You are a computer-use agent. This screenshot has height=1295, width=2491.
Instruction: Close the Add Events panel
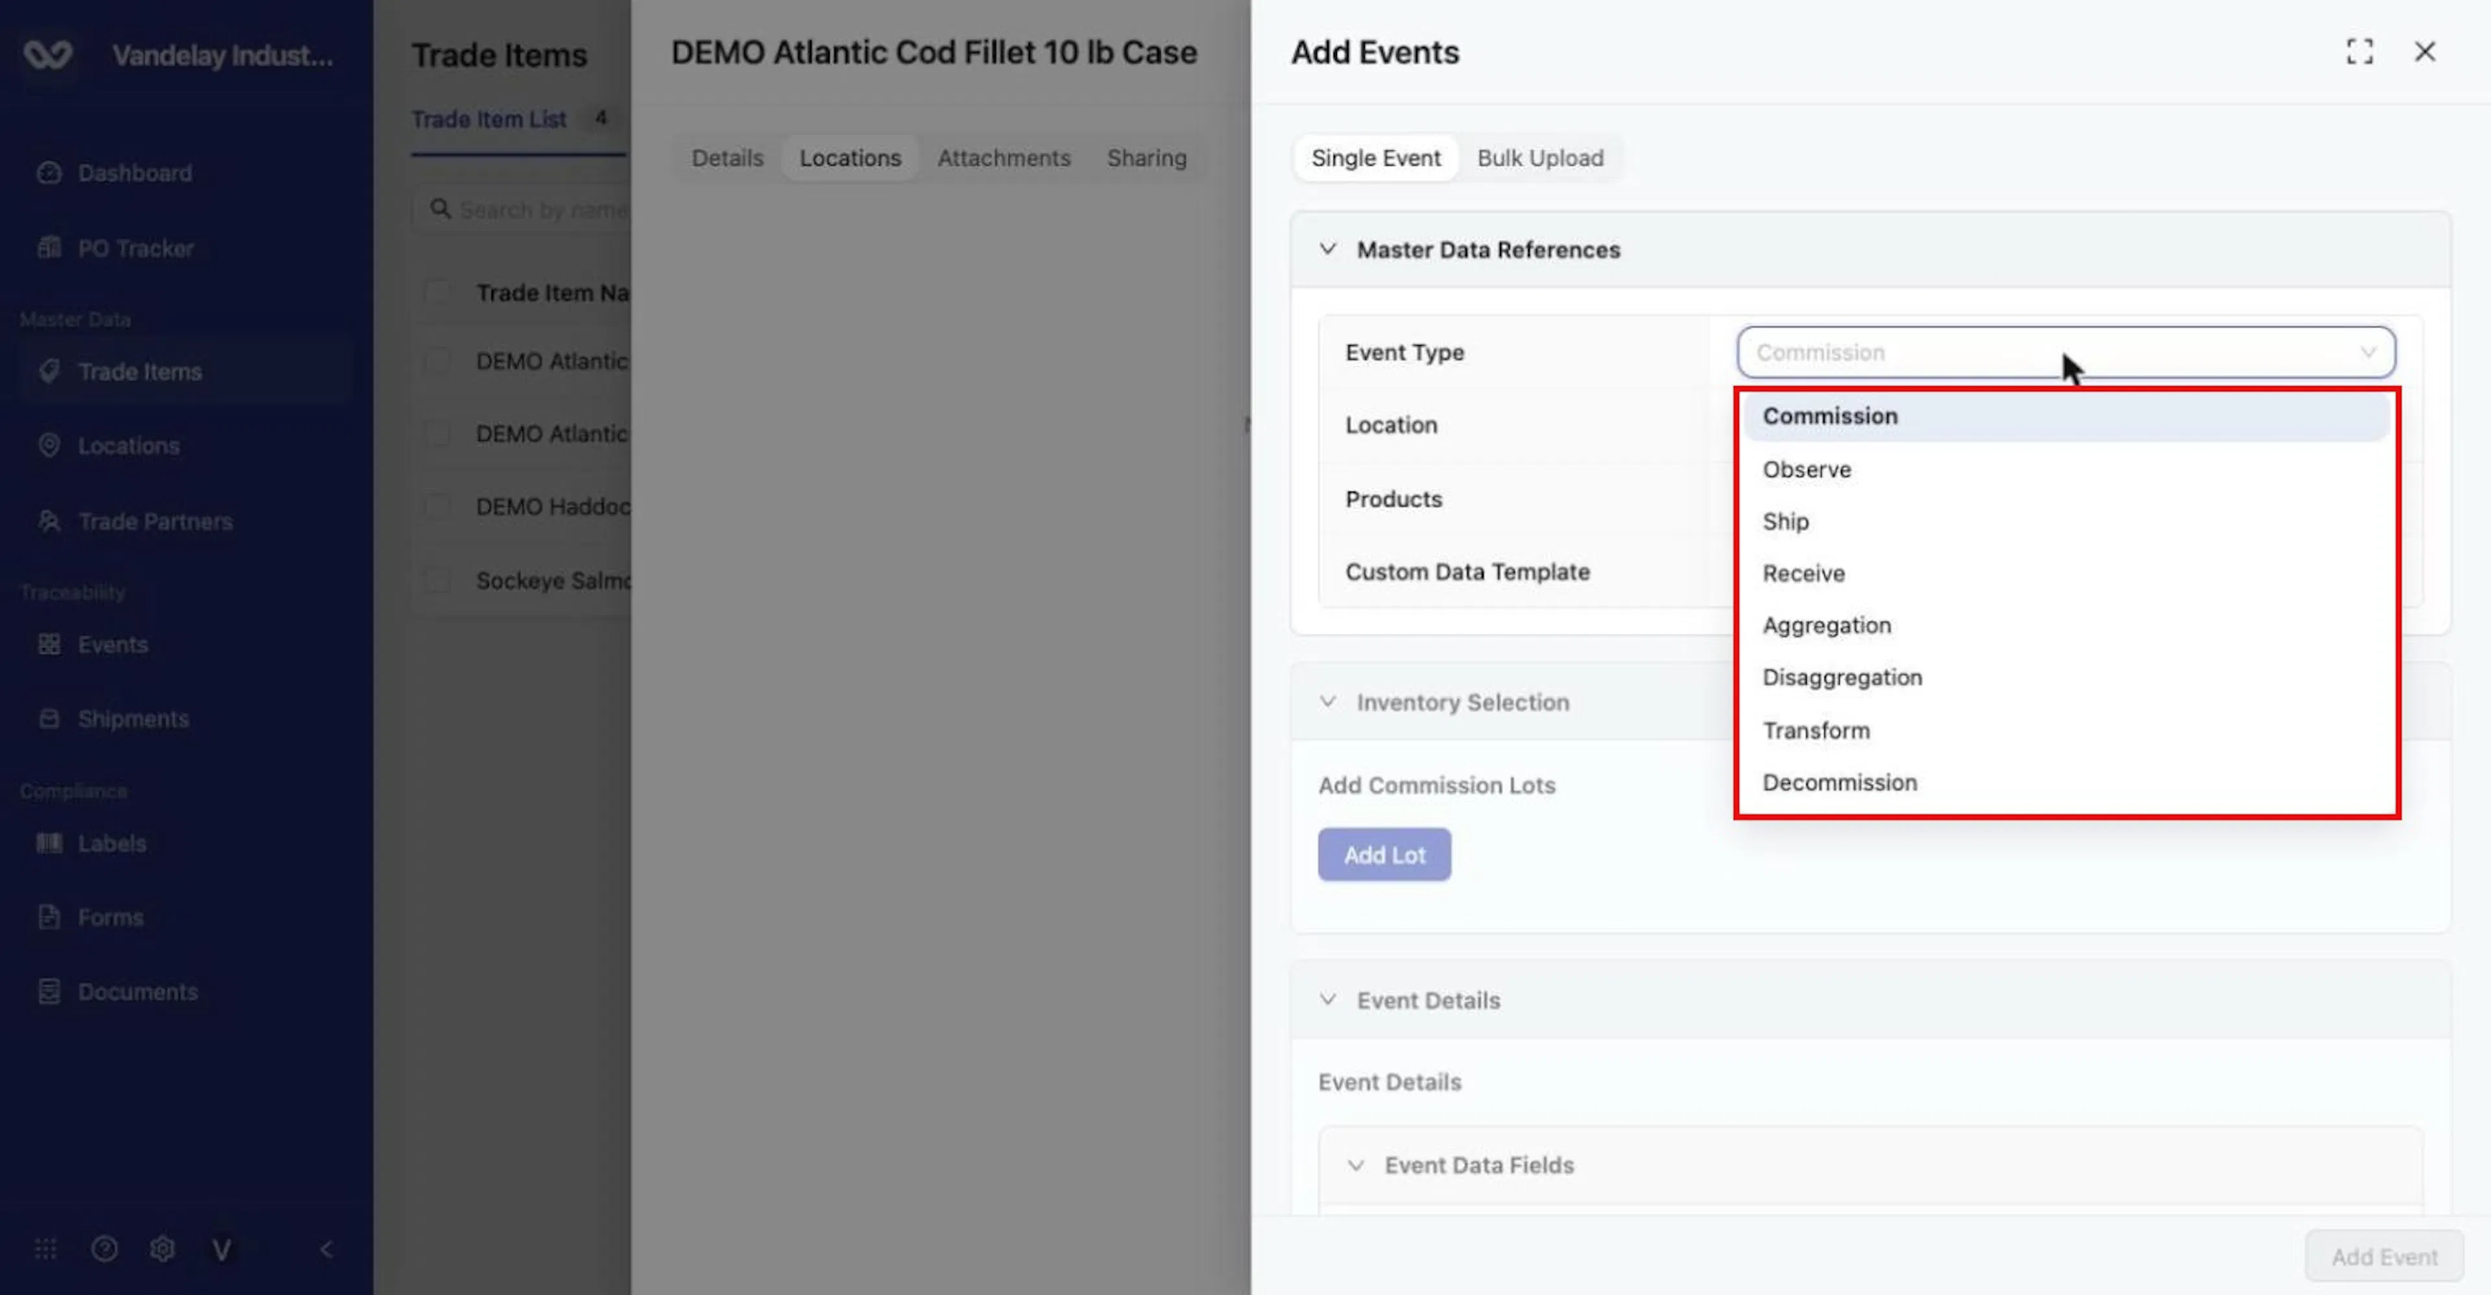pyautogui.click(x=2424, y=51)
